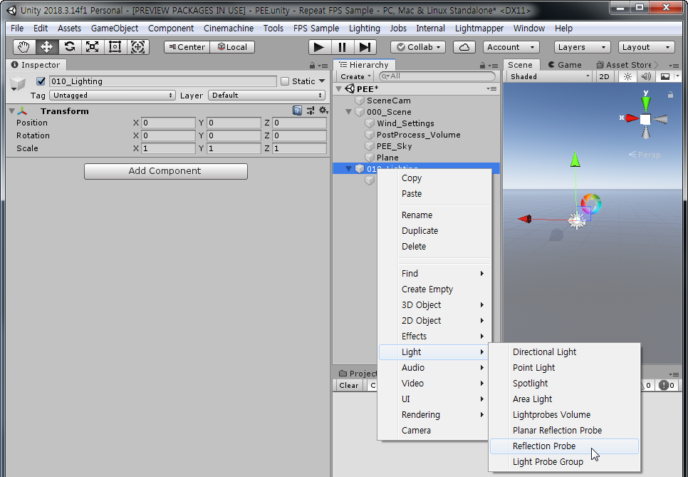Click the object name field 010_Lighting
Screen dimensions: 688x477
(x=163, y=81)
